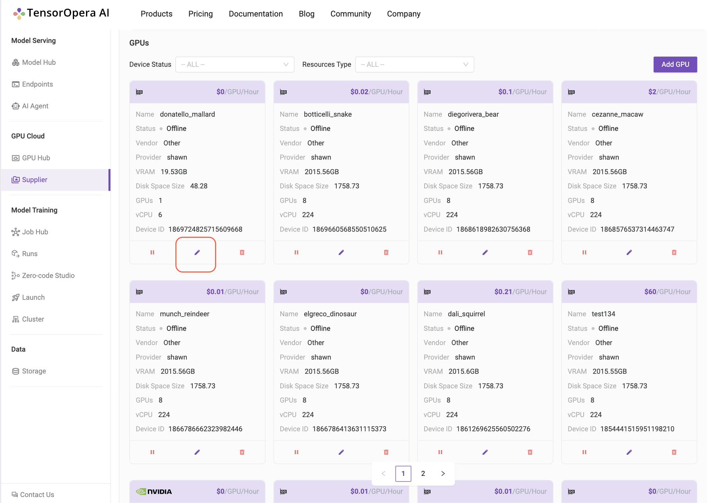Click the edit pencil on botticelli_snake
The image size is (707, 503).
pyautogui.click(x=341, y=252)
